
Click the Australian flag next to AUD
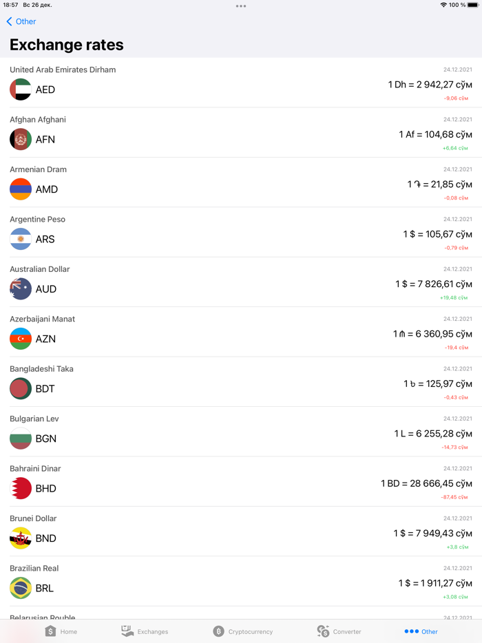pyautogui.click(x=20, y=288)
